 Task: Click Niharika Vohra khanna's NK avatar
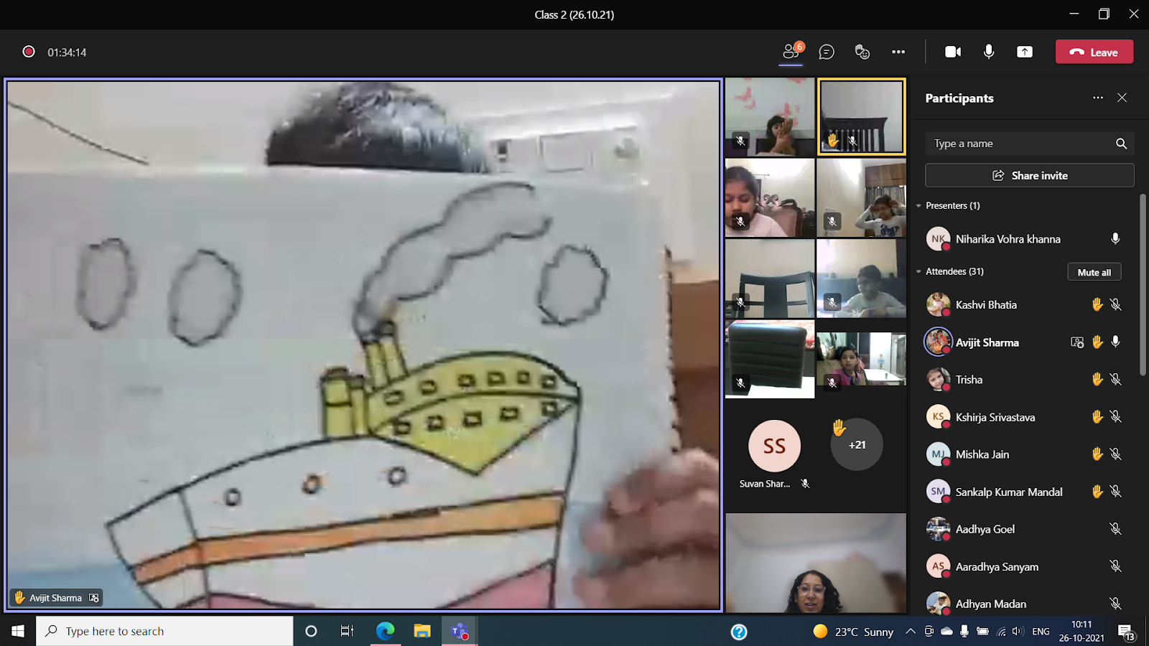pyautogui.click(x=938, y=238)
